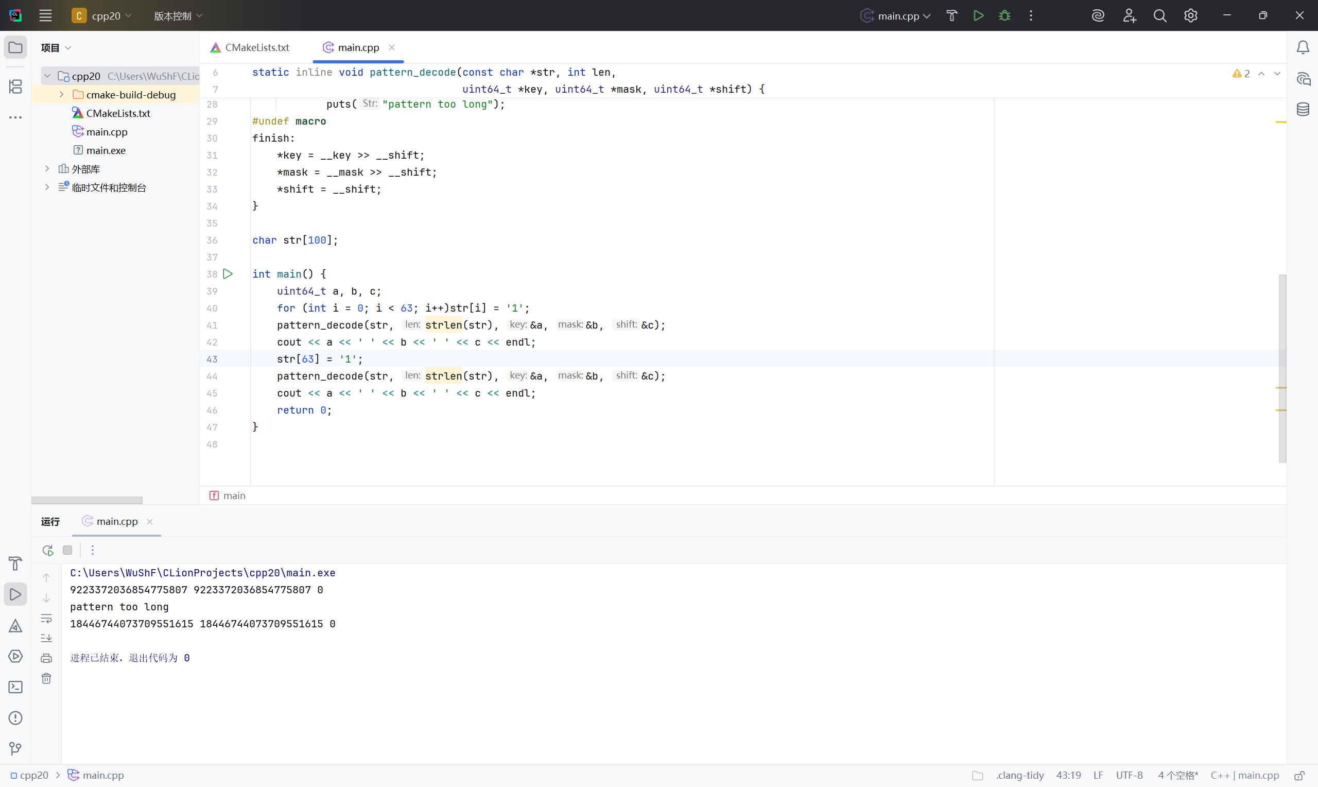
Task: Toggle soft-wrap in run console
Action: point(47,619)
